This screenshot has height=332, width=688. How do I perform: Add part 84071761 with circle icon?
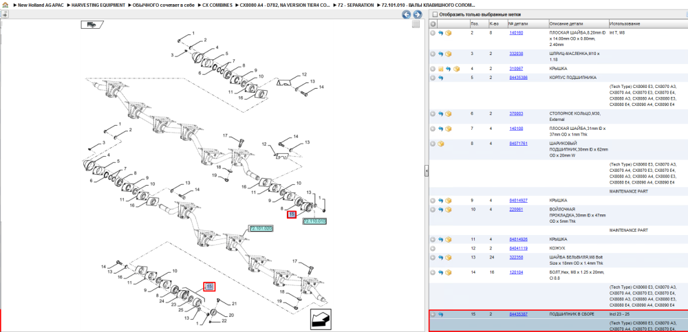(433, 144)
